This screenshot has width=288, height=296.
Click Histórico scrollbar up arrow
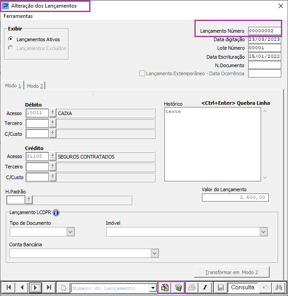265,111
